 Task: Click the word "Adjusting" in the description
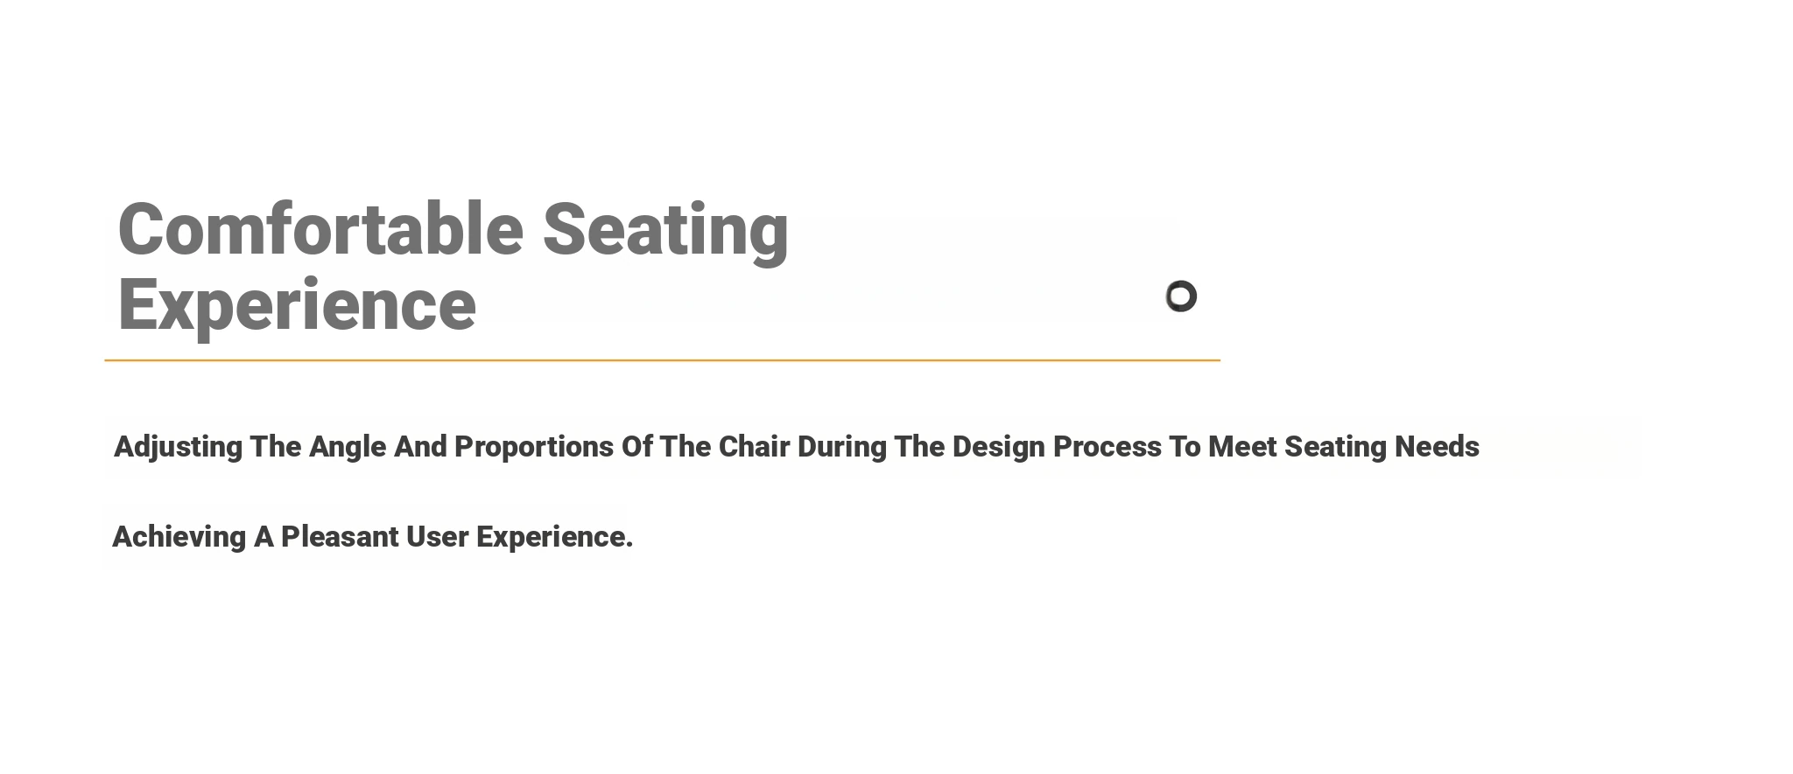179,447
